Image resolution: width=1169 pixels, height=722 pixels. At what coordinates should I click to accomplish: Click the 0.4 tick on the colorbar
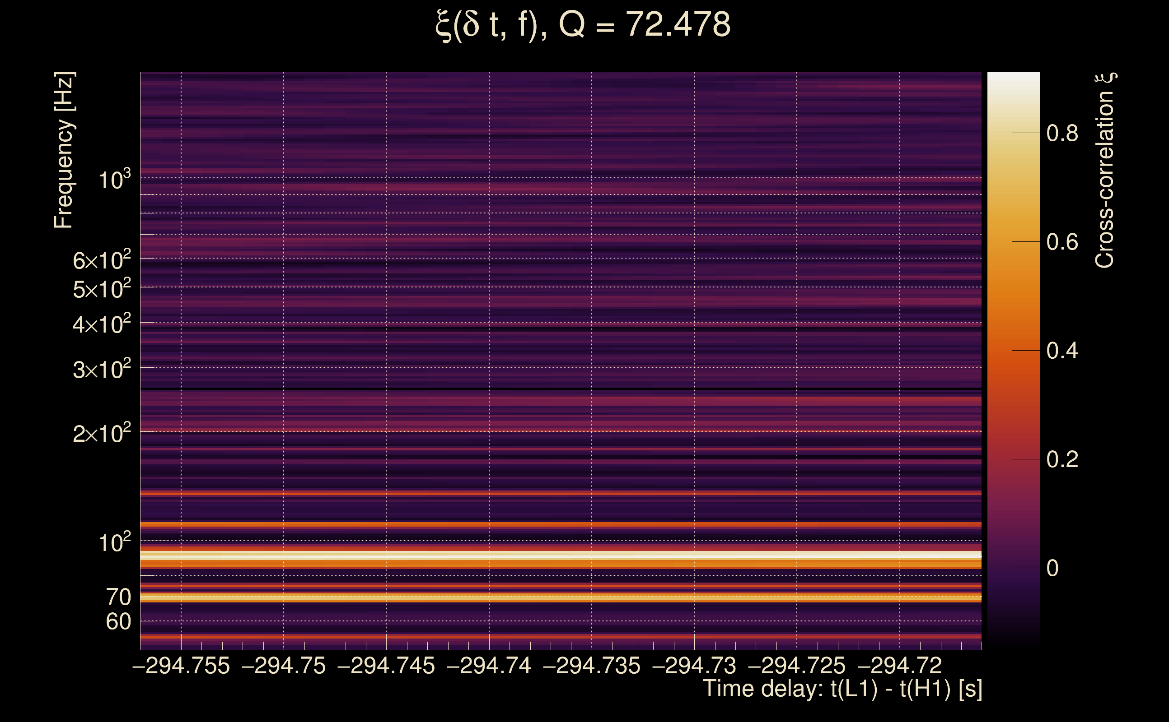pos(1062,351)
